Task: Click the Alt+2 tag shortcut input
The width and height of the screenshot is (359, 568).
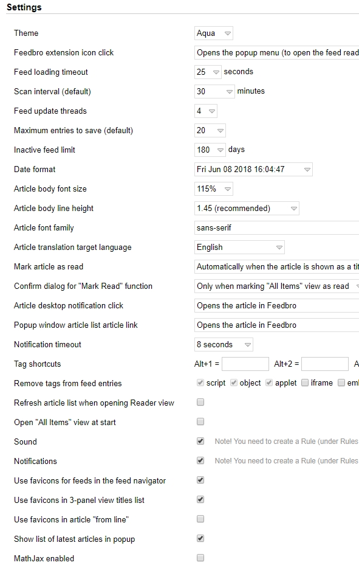Action: [325, 364]
